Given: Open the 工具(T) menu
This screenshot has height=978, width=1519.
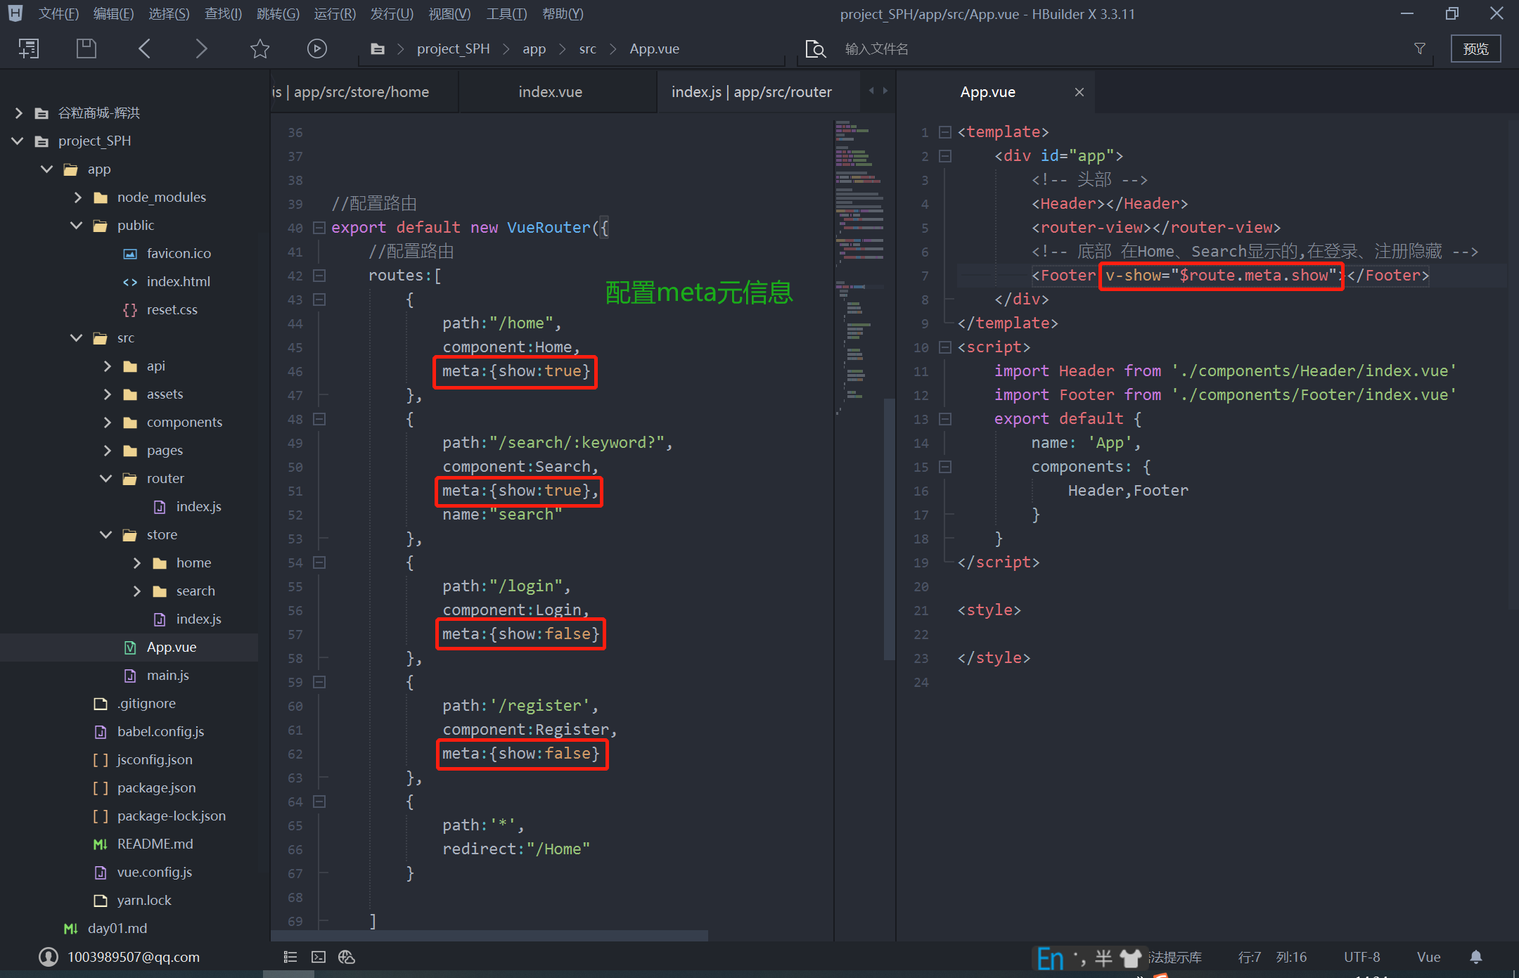Looking at the screenshot, I should tap(506, 14).
